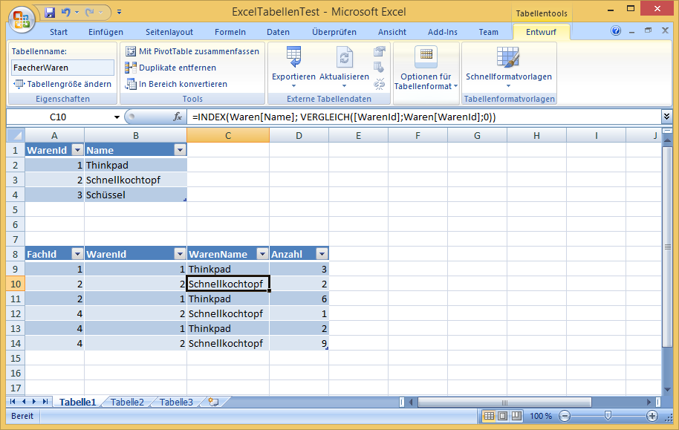Switch to the Ansicht tab
Image resolution: width=679 pixels, height=430 pixels.
(392, 32)
